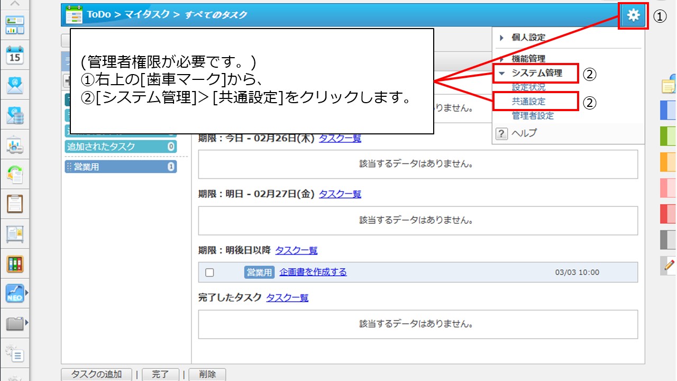Check the 企画書を作成する task checkbox
The height and width of the screenshot is (381, 677).
[209, 273]
